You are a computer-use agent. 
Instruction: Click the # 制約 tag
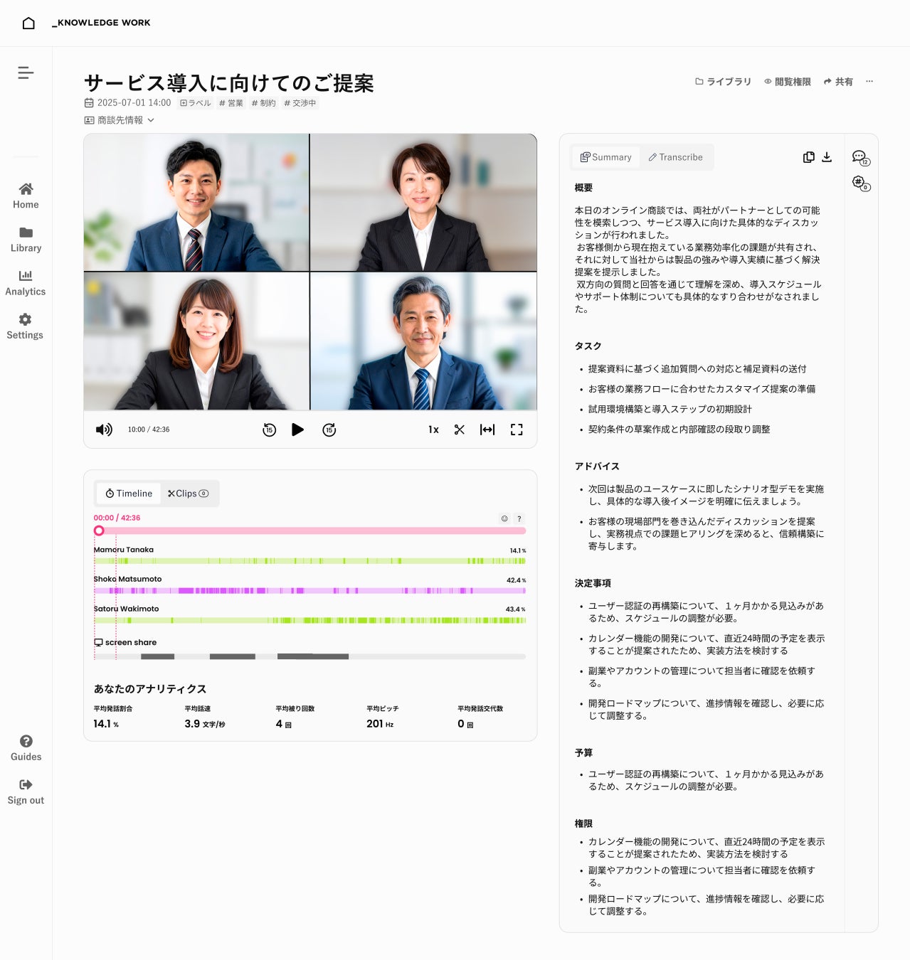pos(264,103)
